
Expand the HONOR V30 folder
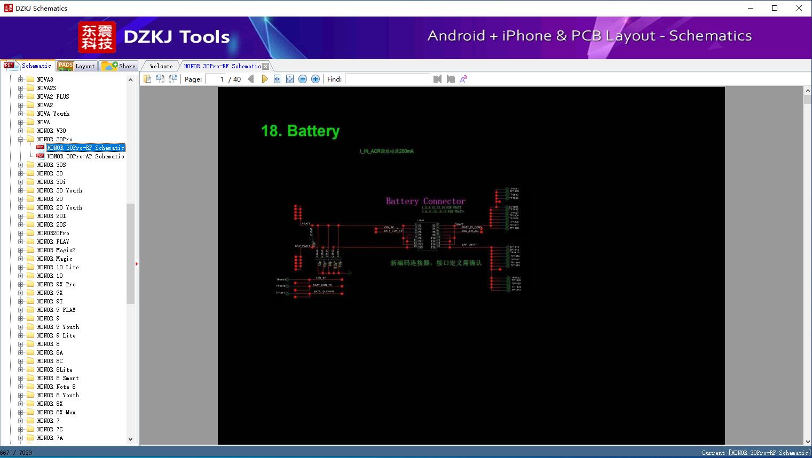21,131
